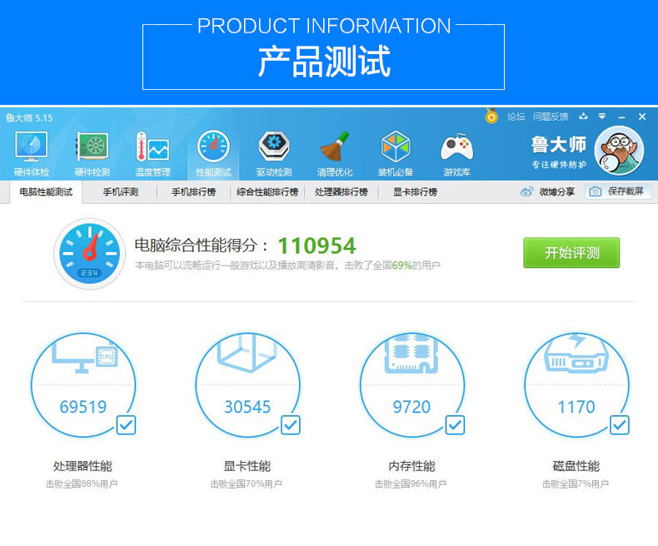Click the 处理器性能 label
This screenshot has height=546, width=658.
(82, 465)
